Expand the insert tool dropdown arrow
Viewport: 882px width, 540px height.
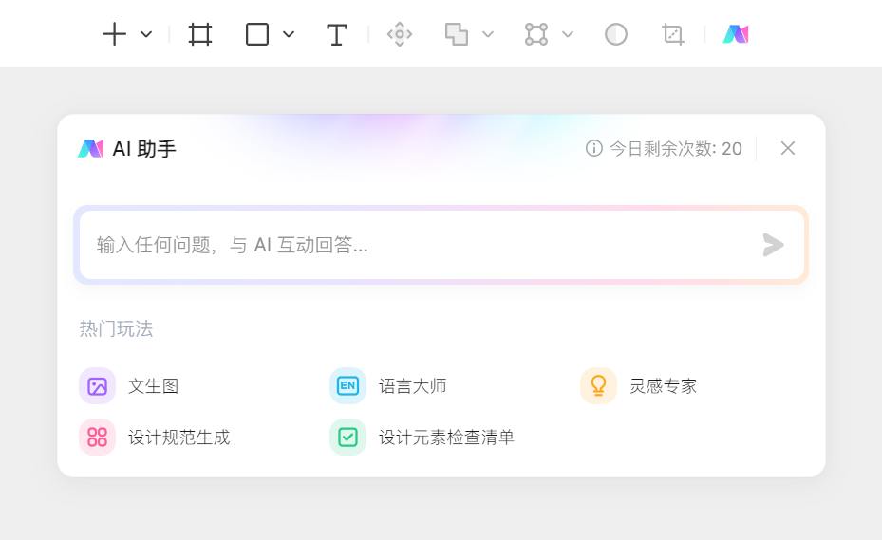pyautogui.click(x=146, y=34)
